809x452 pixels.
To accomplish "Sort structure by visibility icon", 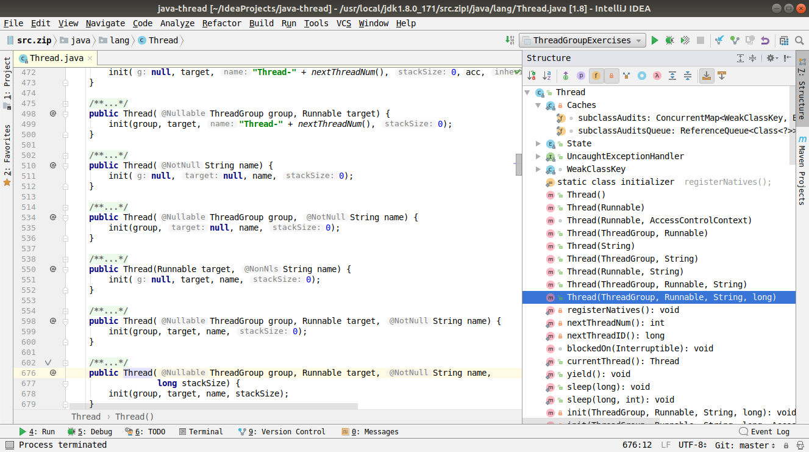I will (x=532, y=76).
